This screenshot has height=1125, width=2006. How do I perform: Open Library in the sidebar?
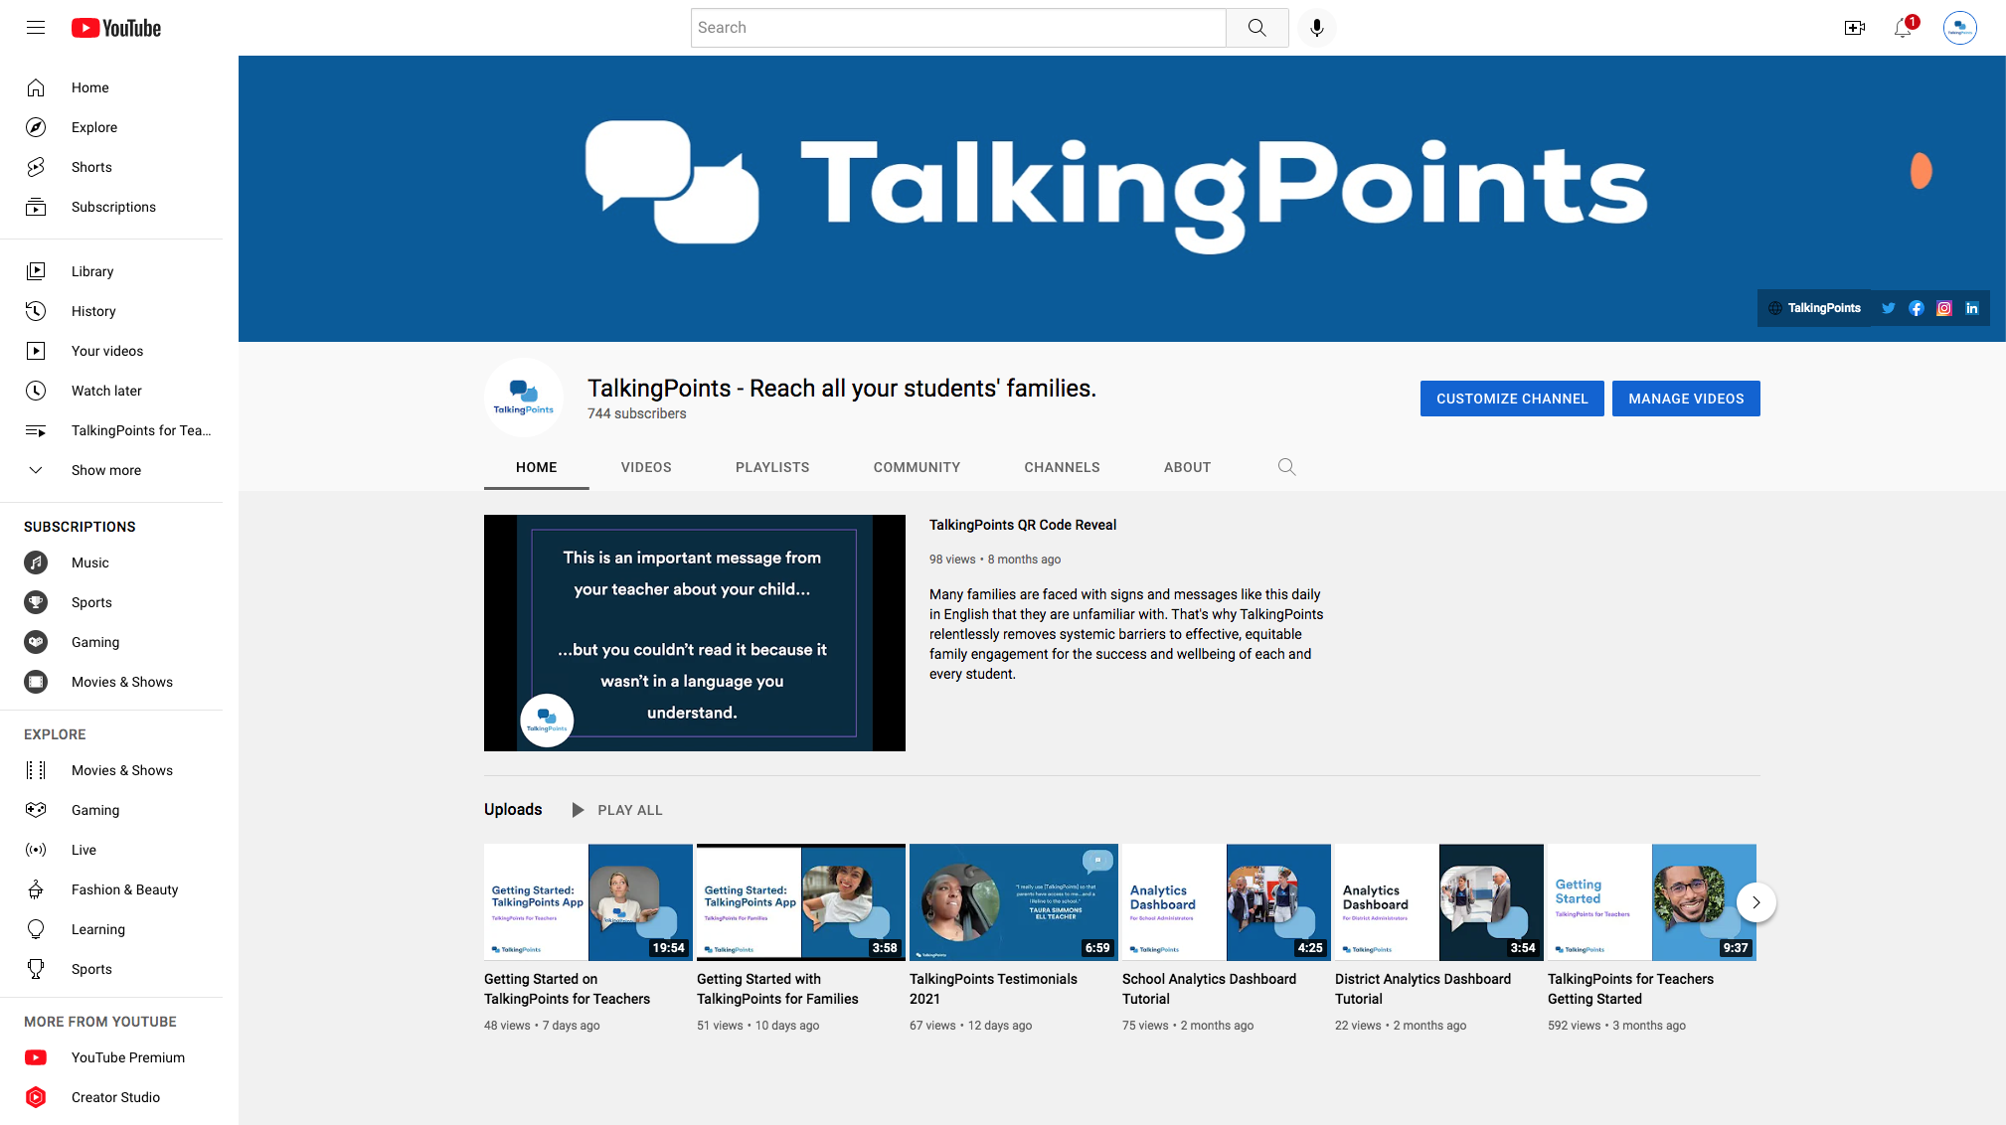point(111,271)
